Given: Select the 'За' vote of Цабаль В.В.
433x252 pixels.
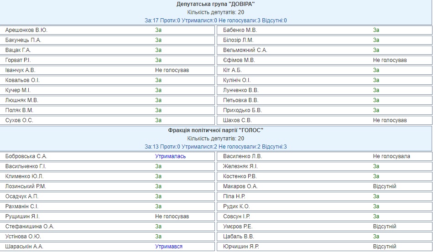Looking at the screenshot, I should click(x=376, y=237).
